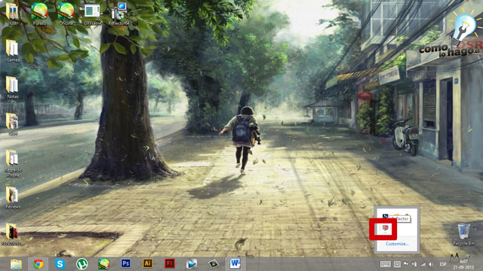
Task: Launch Google Chrome from the taskbar
Action: click(38, 264)
